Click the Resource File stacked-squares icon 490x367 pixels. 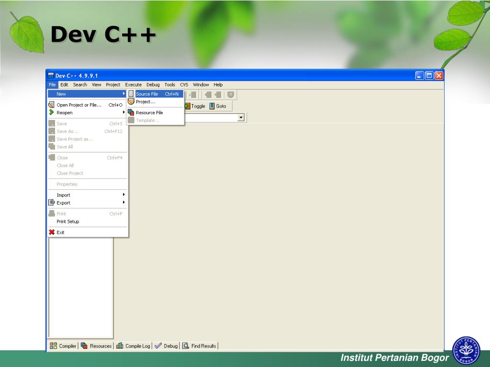131,112
